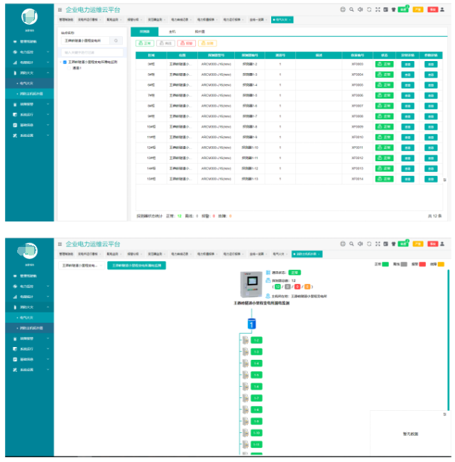This screenshot has width=455, height=462.
Task: Expand 系统设置 sidebar menu in lower screenshot
Action: (30, 370)
